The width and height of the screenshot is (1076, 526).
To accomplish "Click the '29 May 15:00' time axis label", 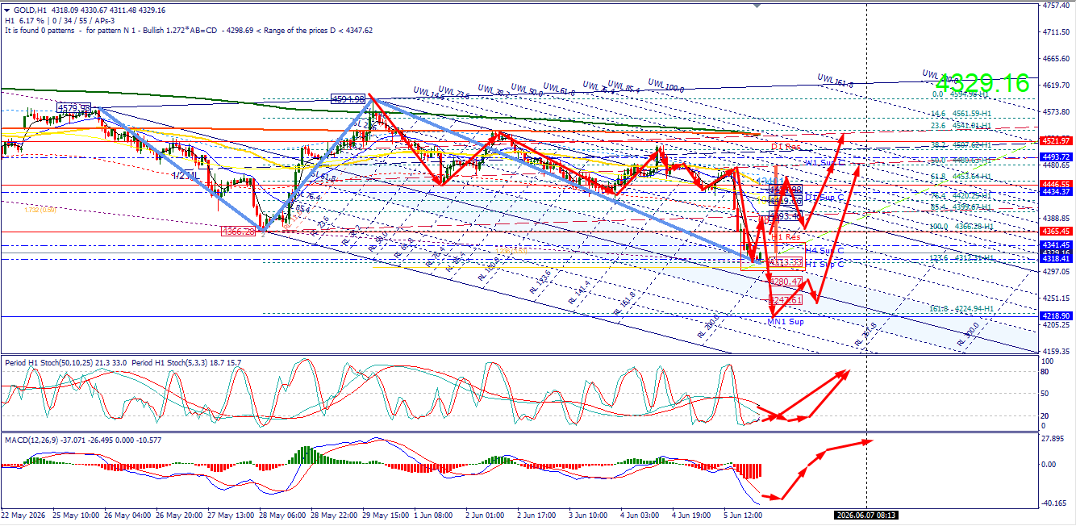I will pos(387,514).
